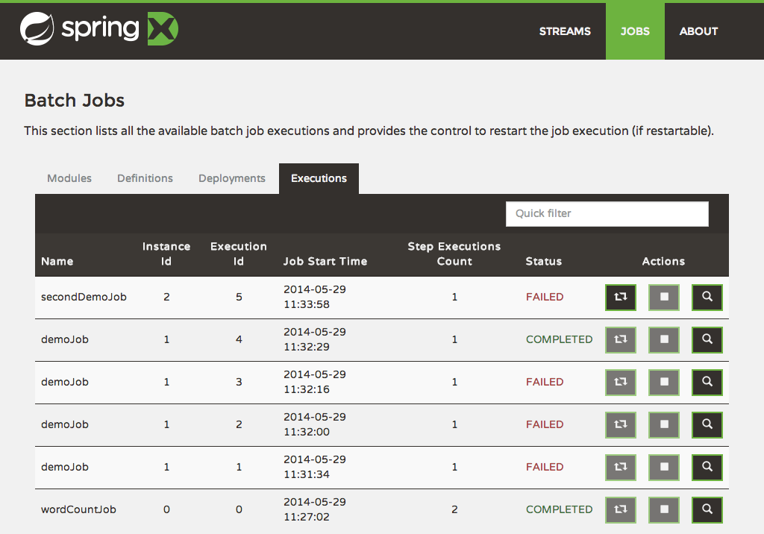
Task: Inspect demoJob execution 1 with magnifier icon
Action: [707, 467]
